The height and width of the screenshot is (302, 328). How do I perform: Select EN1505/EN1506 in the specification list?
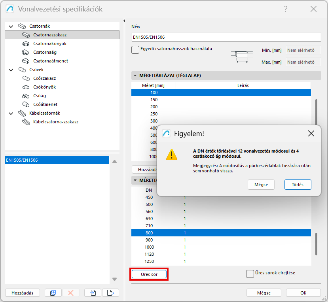click(x=57, y=160)
